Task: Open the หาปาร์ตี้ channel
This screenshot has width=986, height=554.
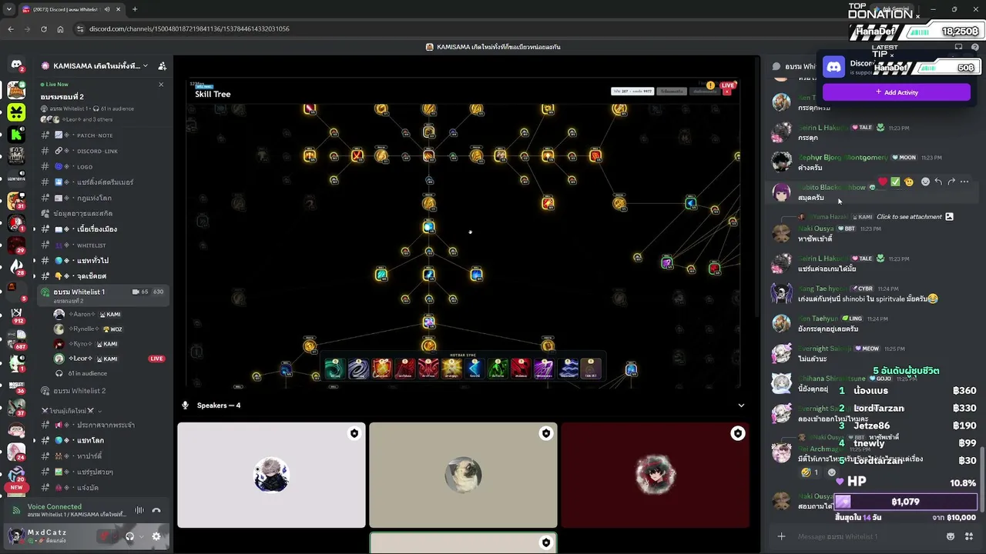Action: tap(103, 456)
